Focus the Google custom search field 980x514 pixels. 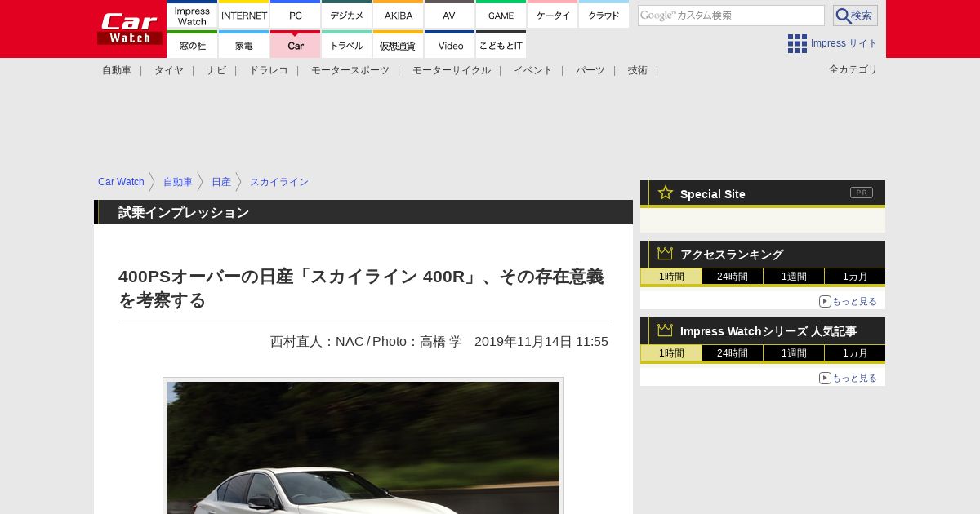pos(731,16)
